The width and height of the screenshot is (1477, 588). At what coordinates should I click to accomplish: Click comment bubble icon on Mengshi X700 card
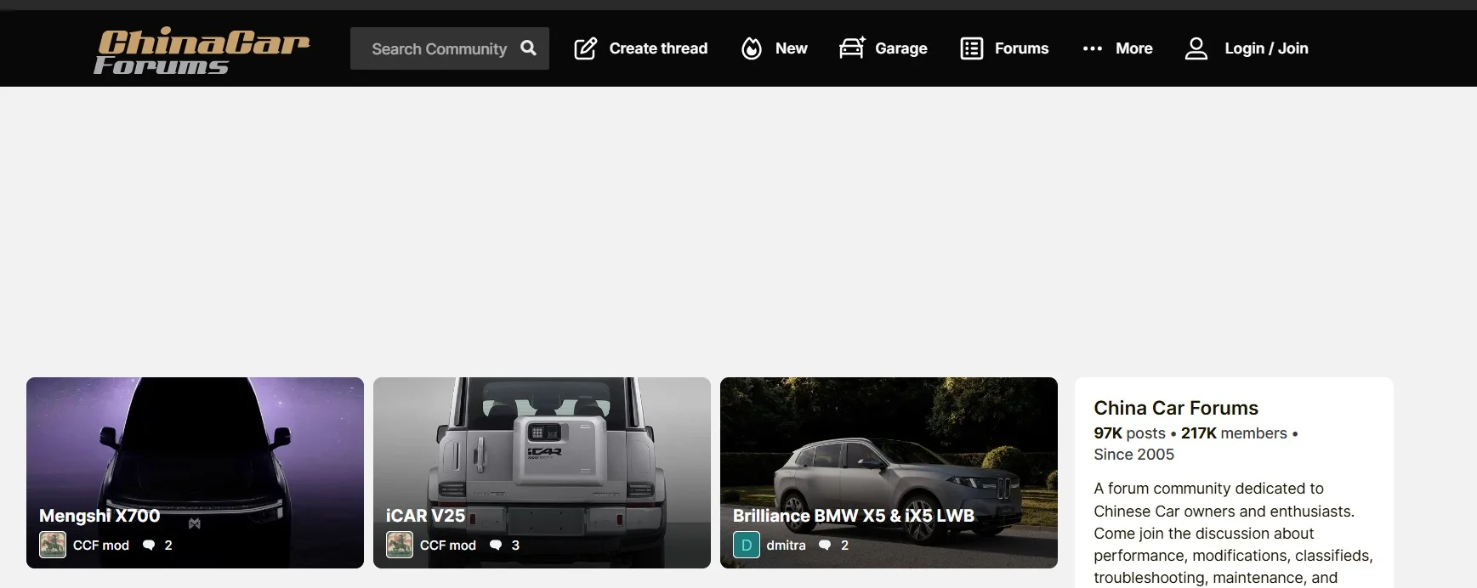149,546
